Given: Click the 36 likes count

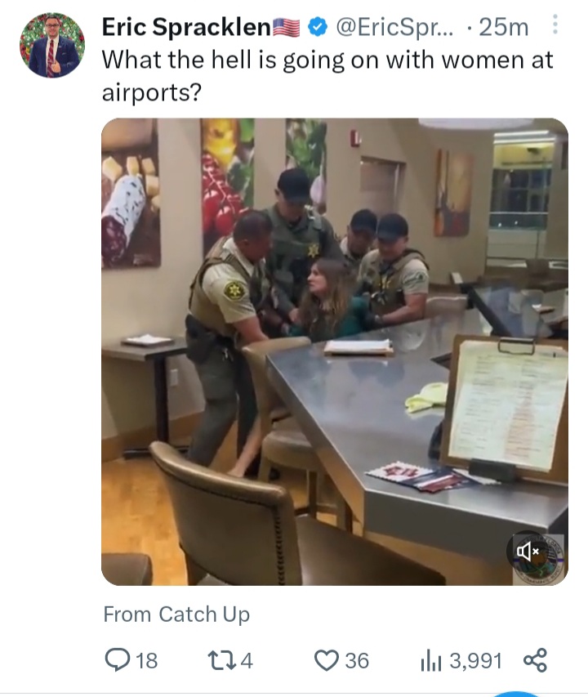Looking at the screenshot, I should [x=357, y=660].
